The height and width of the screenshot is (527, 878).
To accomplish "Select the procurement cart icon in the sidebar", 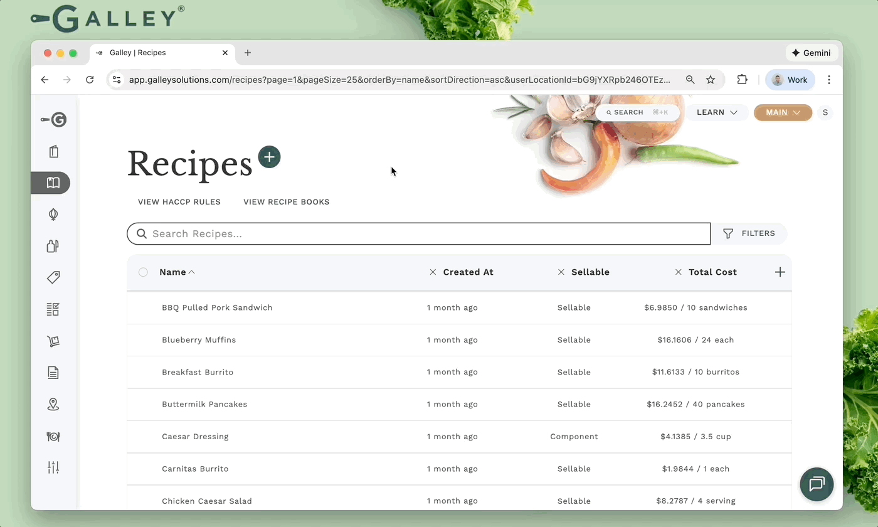I will click(x=53, y=341).
